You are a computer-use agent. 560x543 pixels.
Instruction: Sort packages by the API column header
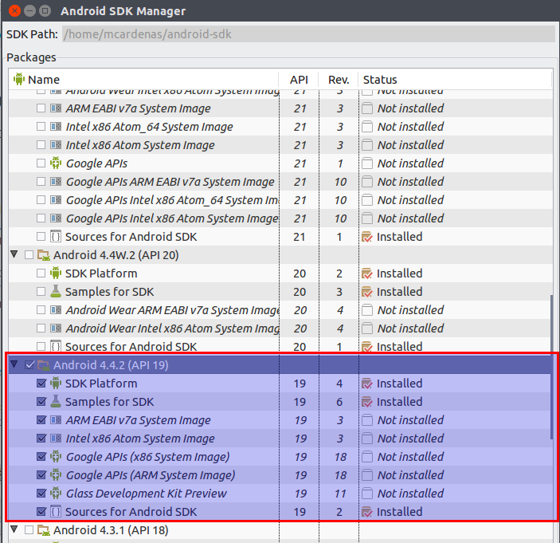coord(299,79)
